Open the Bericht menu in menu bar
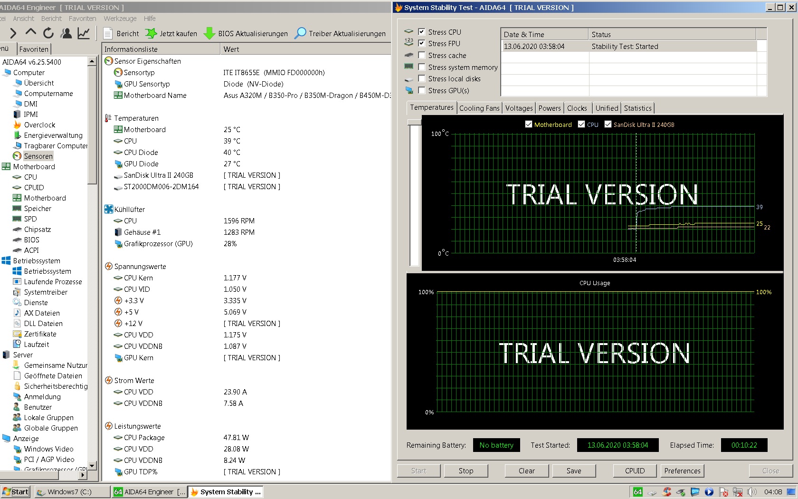The image size is (798, 499). tap(51, 19)
